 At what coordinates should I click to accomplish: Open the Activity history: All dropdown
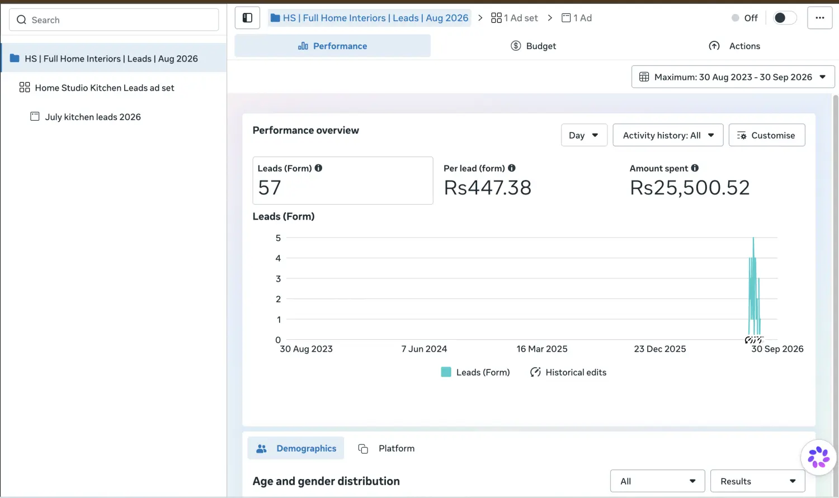pos(668,135)
